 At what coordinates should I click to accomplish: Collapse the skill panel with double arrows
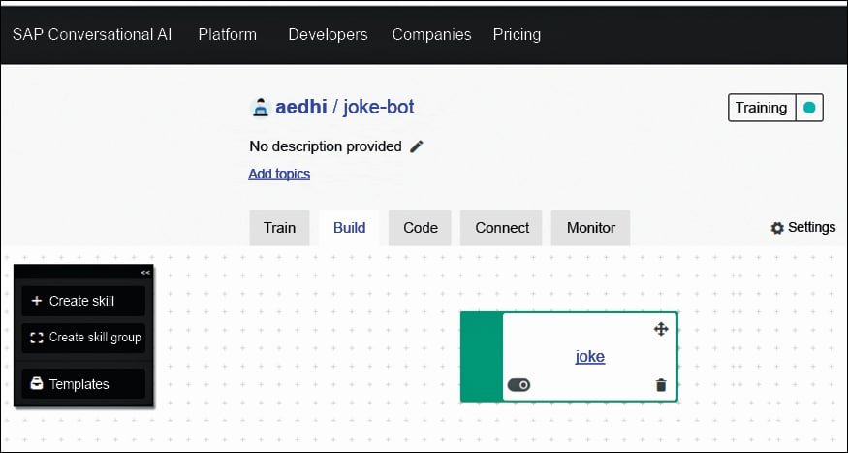tap(145, 273)
